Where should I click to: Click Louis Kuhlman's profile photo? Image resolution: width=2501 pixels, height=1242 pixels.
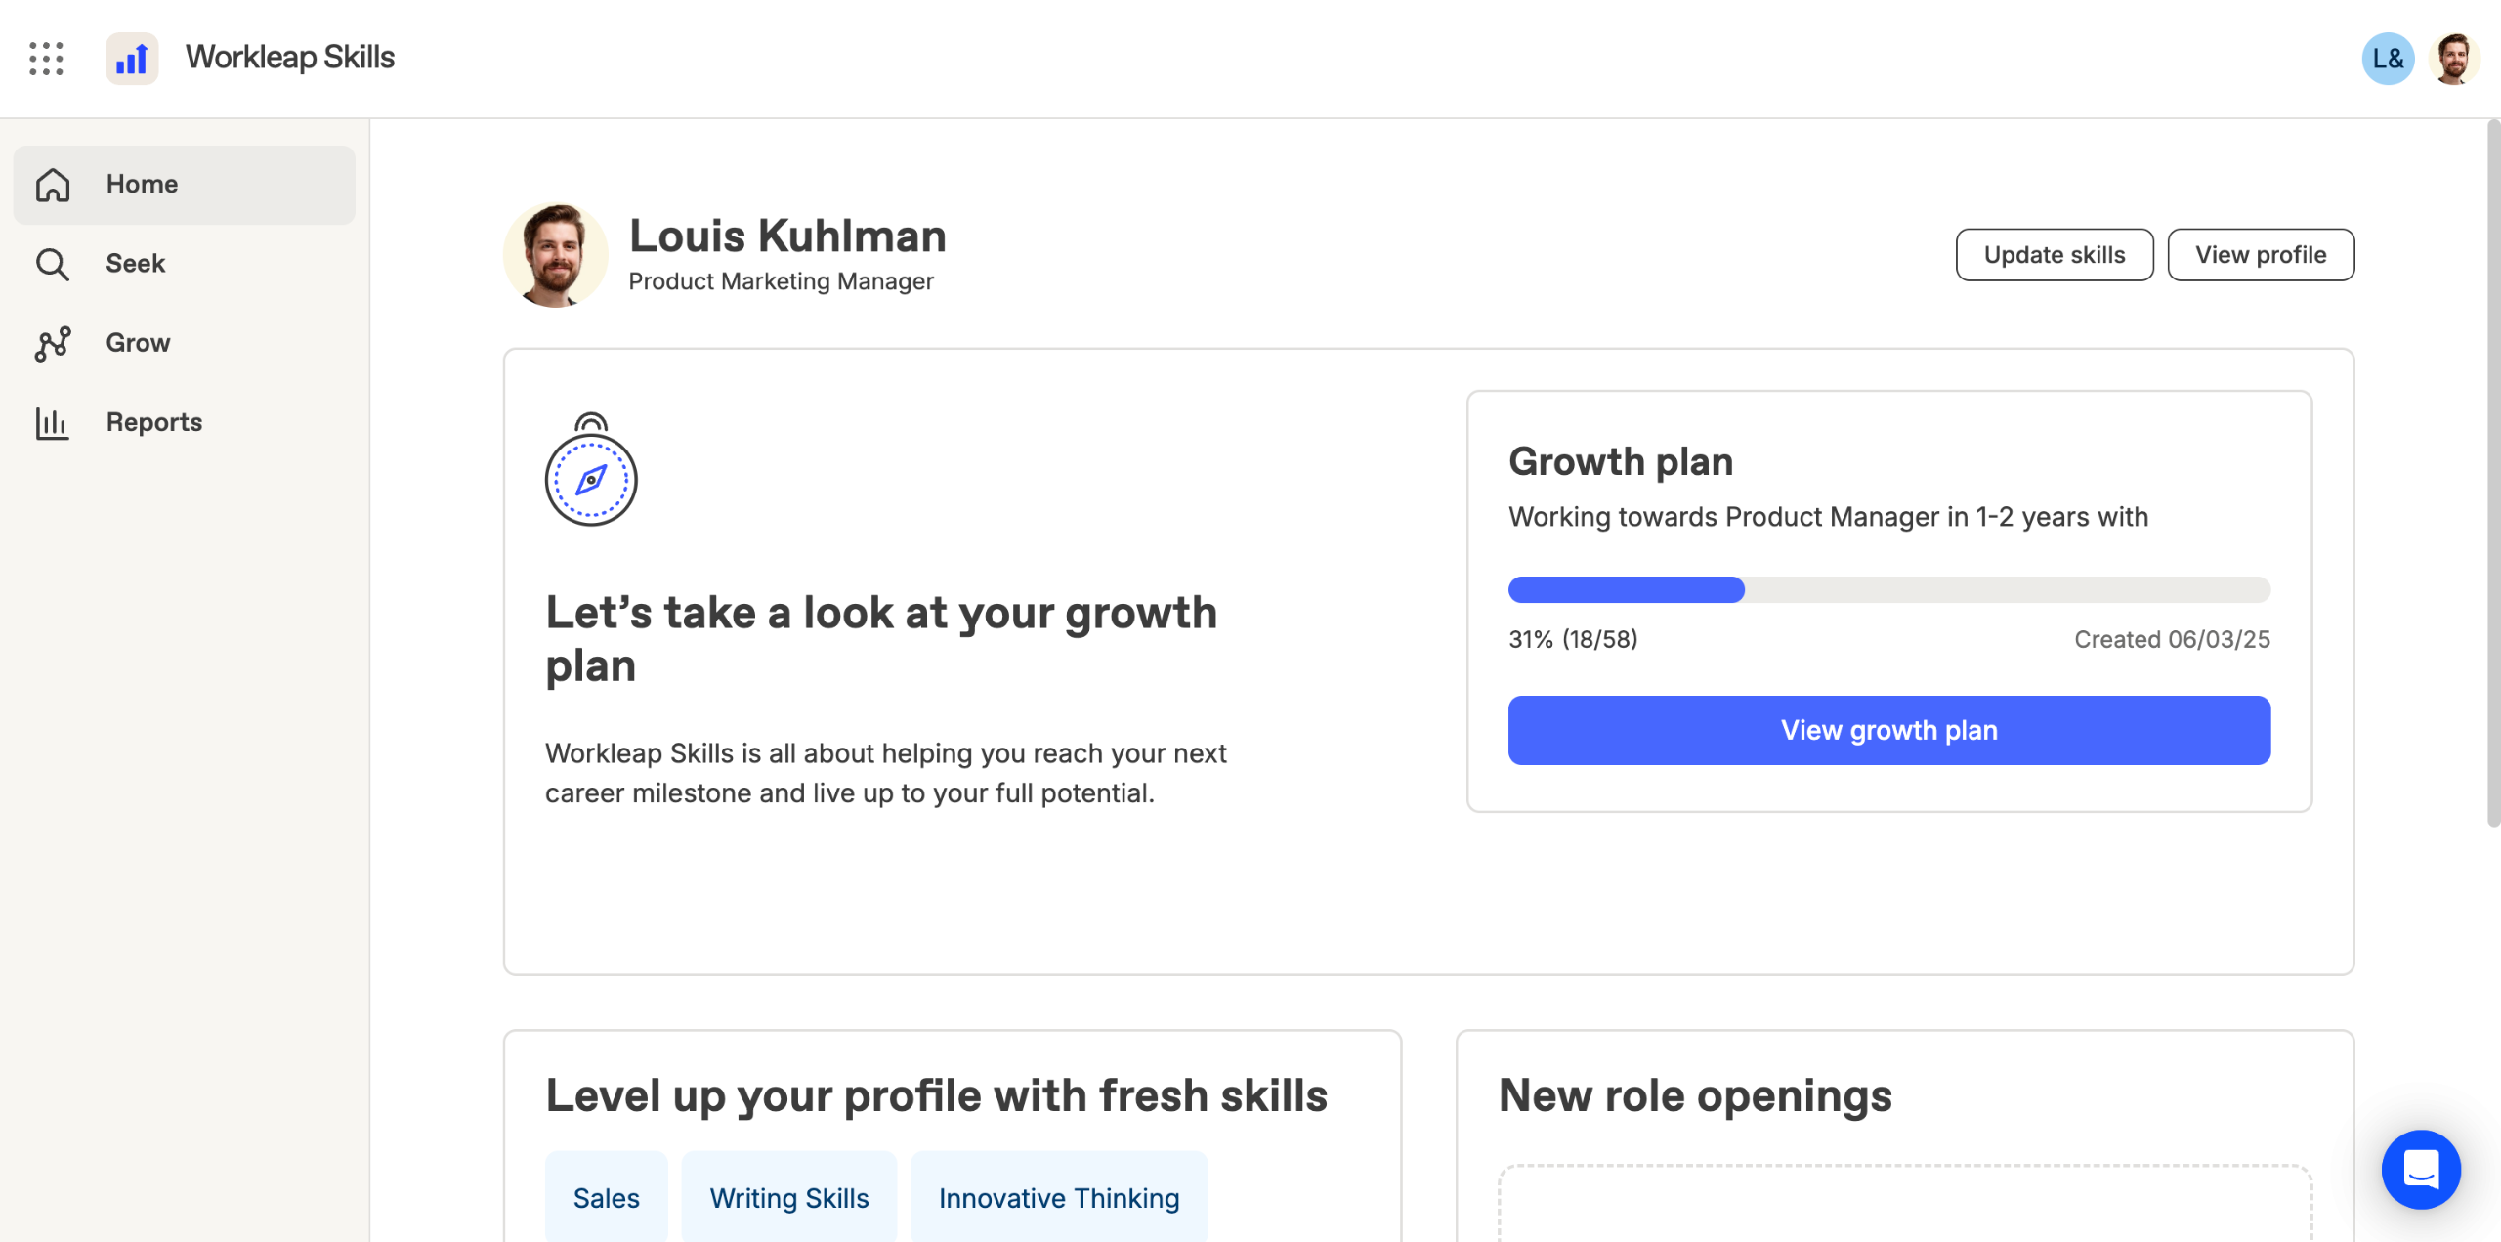point(555,255)
